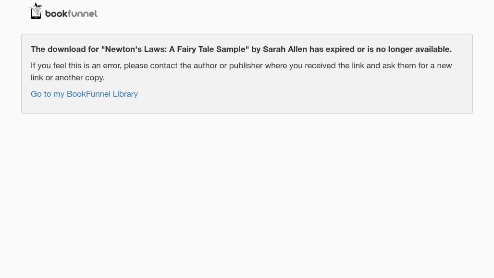Click the bold "book" part of the logo
Image resolution: width=494 pixels, height=278 pixels.
pos(57,14)
